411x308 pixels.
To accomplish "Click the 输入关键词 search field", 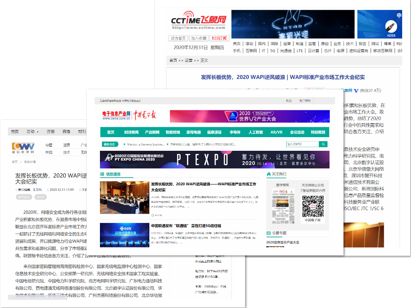I will pyautogui.click(x=303, y=144).
